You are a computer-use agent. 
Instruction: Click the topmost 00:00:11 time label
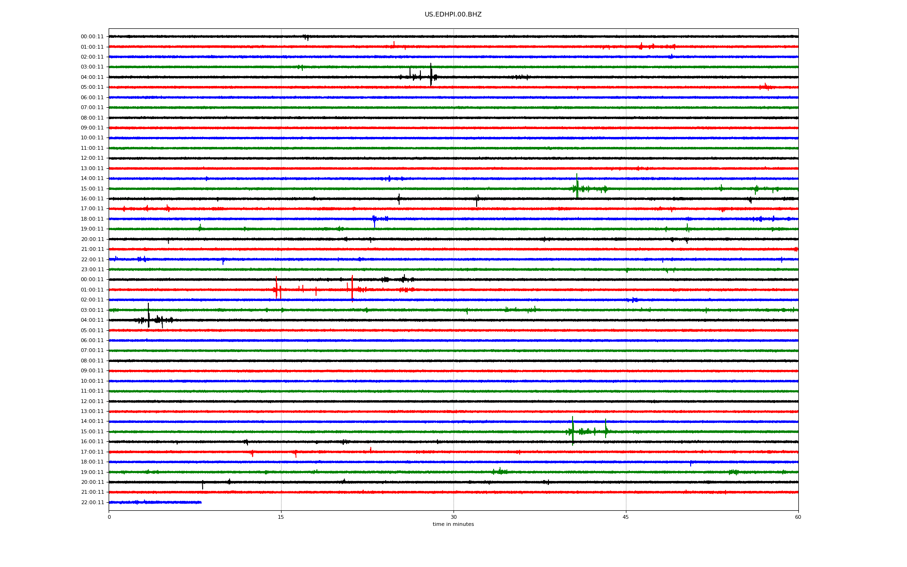[x=92, y=36]
